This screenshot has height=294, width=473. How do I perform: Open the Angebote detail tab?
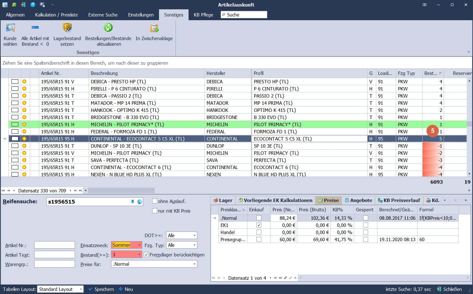(x=358, y=200)
